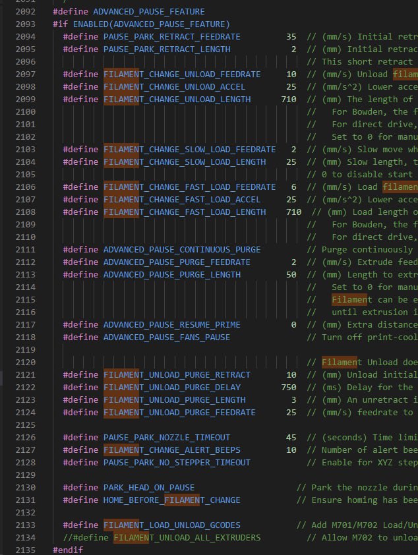Viewport: 418px width, 555px height.
Task: Click FILAMENT_CHANGE_UNLOAD_ACCEL macro name
Action: pyautogui.click(x=174, y=87)
